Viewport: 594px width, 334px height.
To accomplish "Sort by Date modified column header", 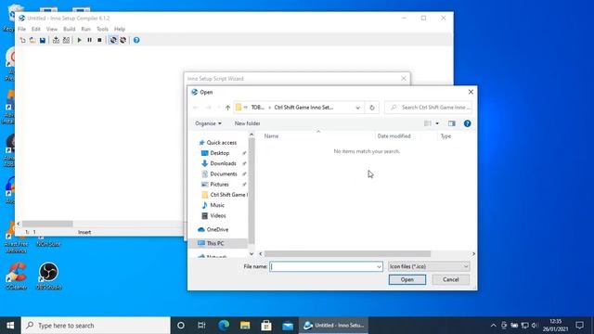I will 394,136.
